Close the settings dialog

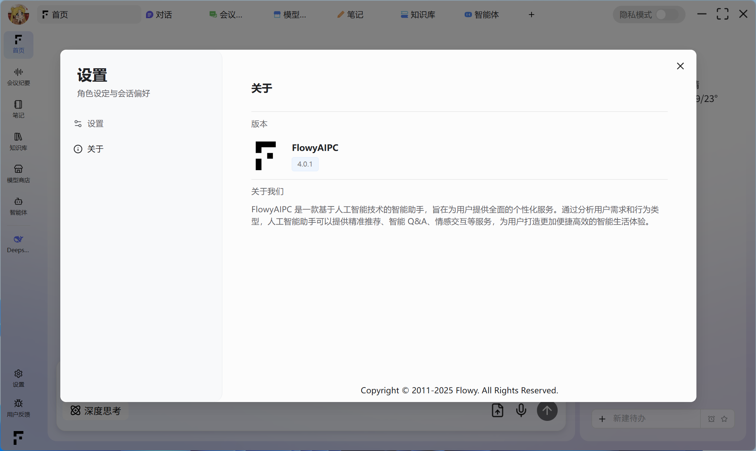click(x=680, y=66)
